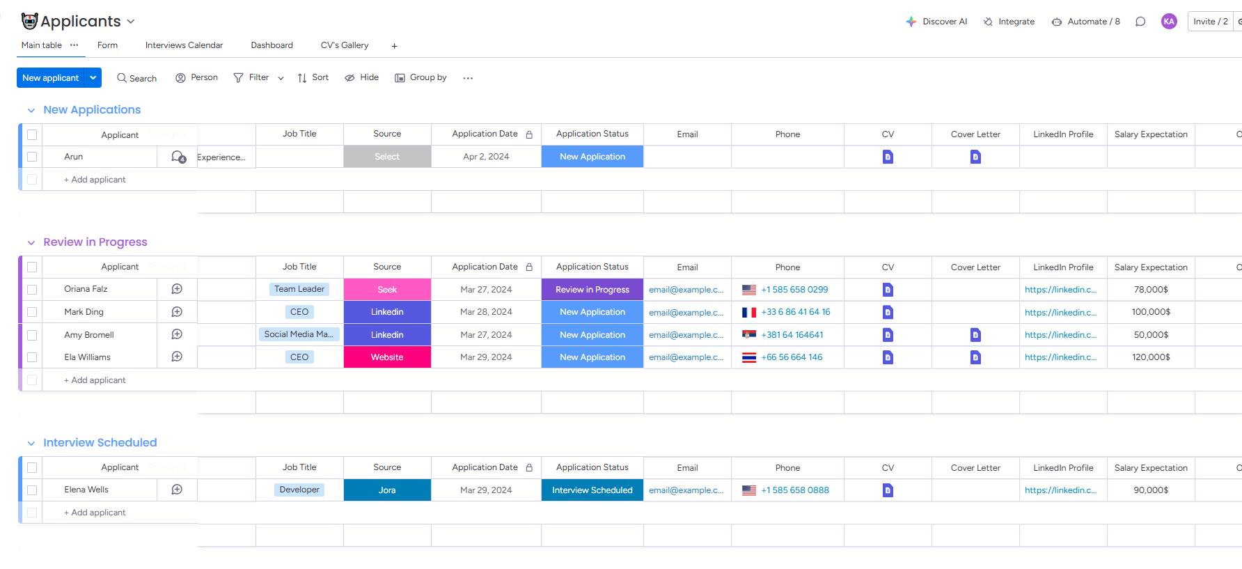Image resolution: width=1242 pixels, height=569 pixels.
Task: Switch to the Form tab
Action: point(107,45)
